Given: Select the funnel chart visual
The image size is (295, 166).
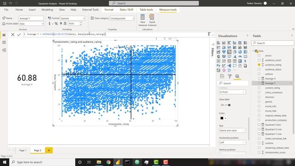Looking at the screenshot, I should pyautogui.click(x=224, y=52).
